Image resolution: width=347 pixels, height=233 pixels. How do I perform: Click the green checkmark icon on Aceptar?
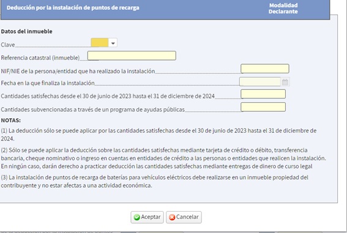click(136, 217)
